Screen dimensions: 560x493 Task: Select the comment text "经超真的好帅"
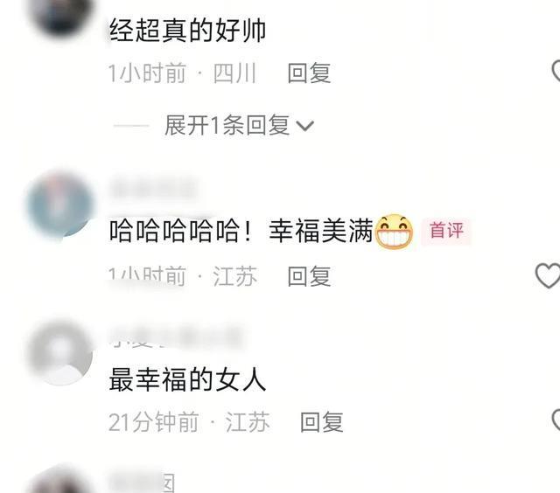pos(187,30)
